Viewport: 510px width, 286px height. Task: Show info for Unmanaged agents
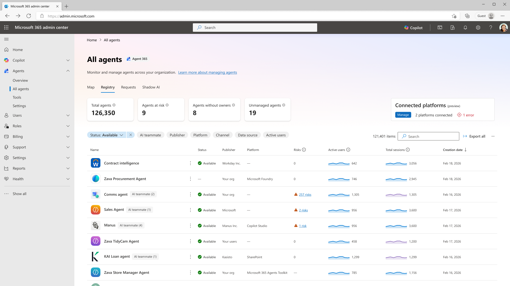pos(284,105)
